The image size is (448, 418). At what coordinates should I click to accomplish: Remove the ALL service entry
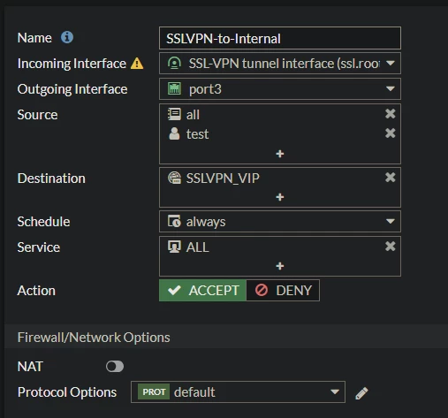pyautogui.click(x=391, y=247)
